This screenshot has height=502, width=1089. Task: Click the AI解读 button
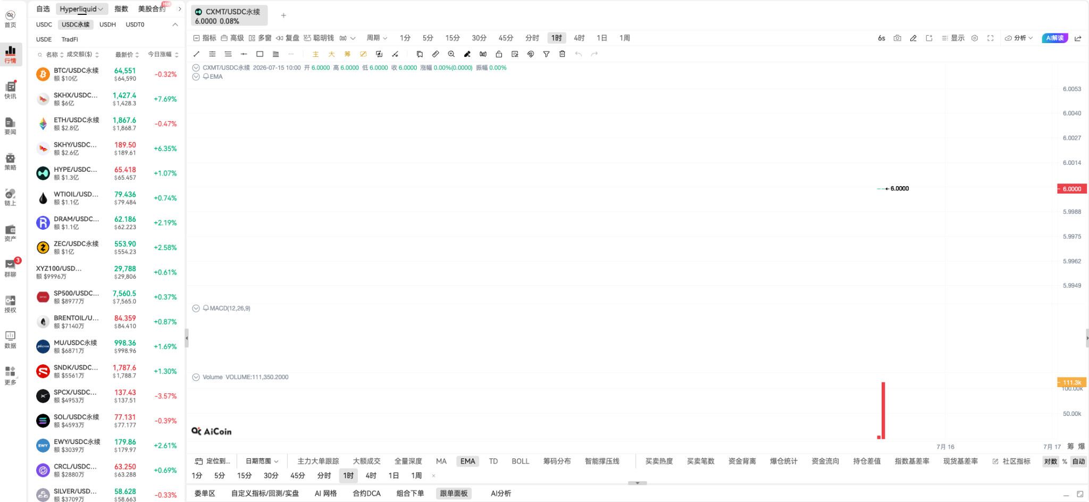[1055, 38]
